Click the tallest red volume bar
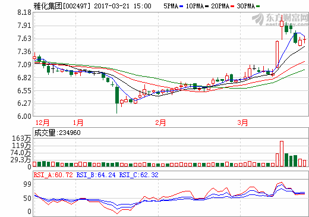The height and width of the screenshot is (217, 309). point(282,153)
